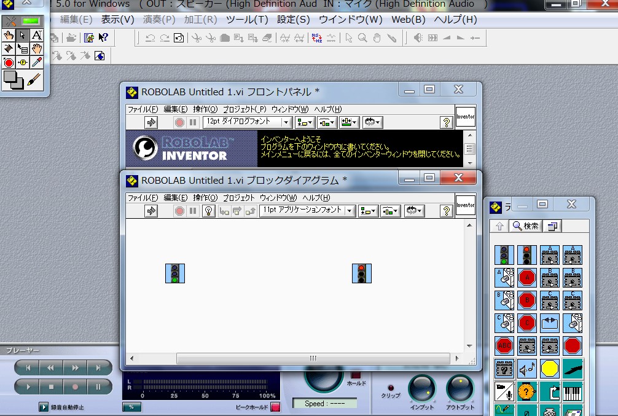Toggle 録音自動停止 auto record stop

coord(44,407)
